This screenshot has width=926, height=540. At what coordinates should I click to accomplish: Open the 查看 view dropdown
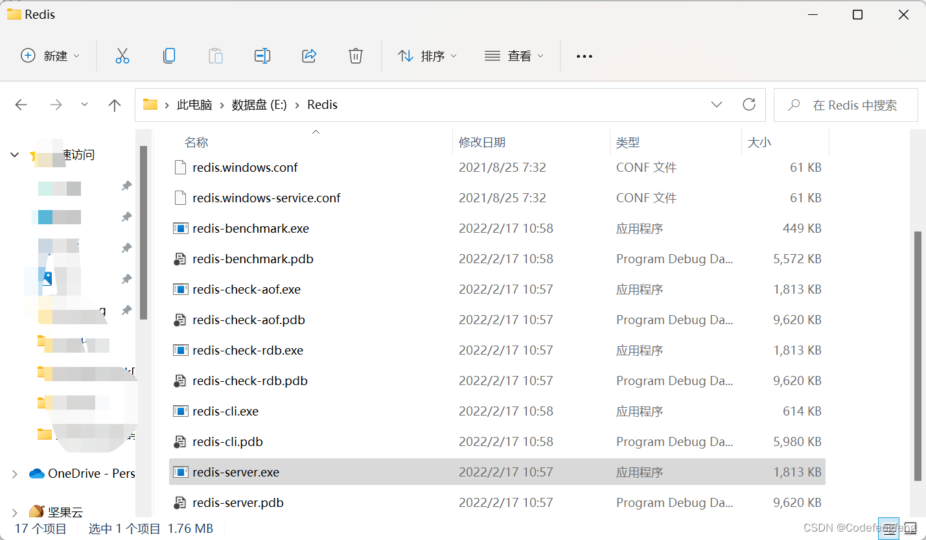tap(514, 56)
